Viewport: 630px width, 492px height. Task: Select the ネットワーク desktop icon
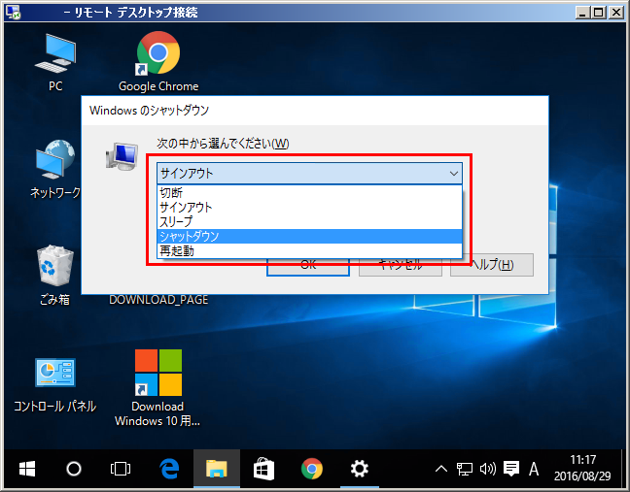point(55,163)
